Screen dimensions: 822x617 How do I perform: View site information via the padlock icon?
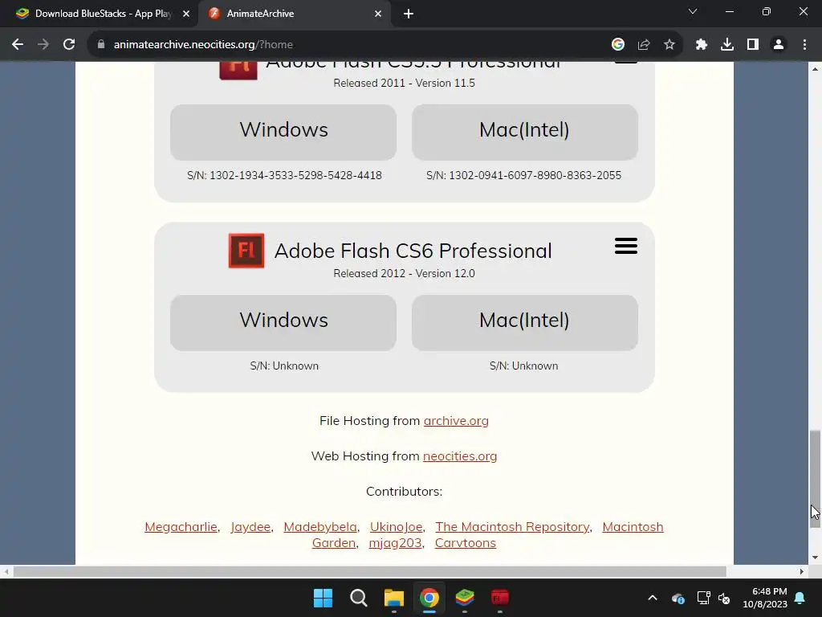coord(101,45)
